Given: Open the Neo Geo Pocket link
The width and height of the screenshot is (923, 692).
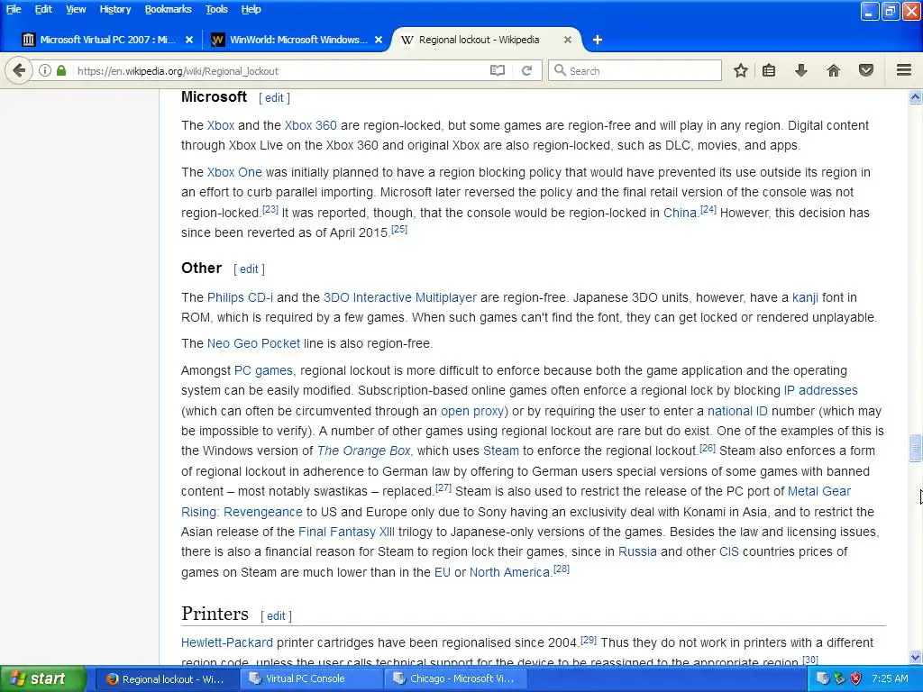Looking at the screenshot, I should (x=253, y=343).
